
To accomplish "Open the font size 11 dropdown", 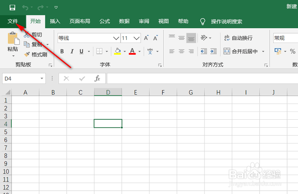I will (x=136, y=38).
